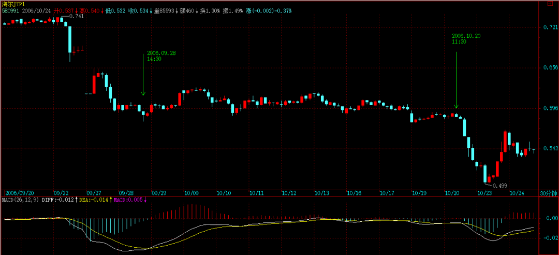Click the 10/11 date axis label
The width and height of the screenshot is (559, 255).
click(257, 193)
